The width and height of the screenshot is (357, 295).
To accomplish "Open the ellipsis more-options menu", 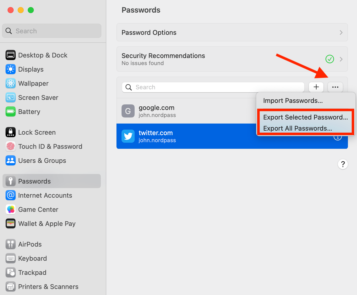I will [335, 87].
